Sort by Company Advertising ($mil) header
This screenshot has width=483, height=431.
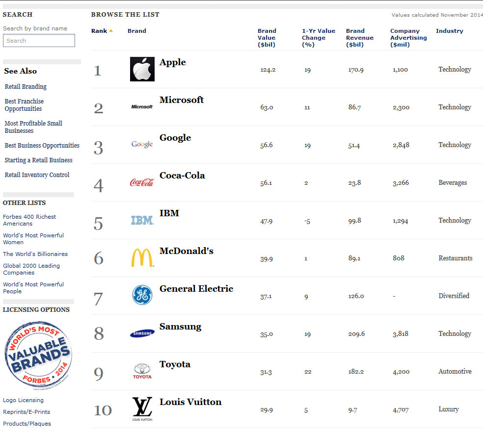(408, 38)
